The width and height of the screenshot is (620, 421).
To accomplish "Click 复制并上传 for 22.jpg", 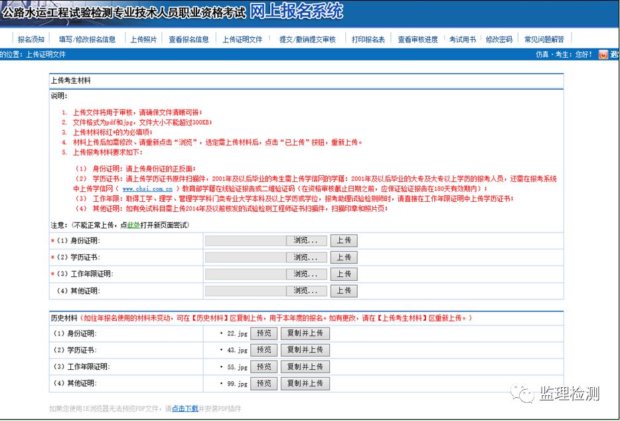I will click(305, 333).
